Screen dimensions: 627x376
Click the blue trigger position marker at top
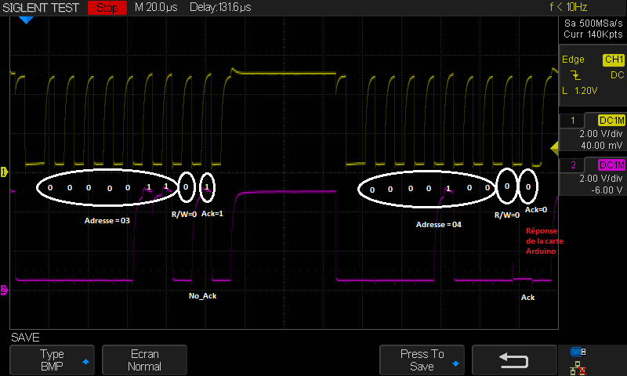click(x=26, y=20)
